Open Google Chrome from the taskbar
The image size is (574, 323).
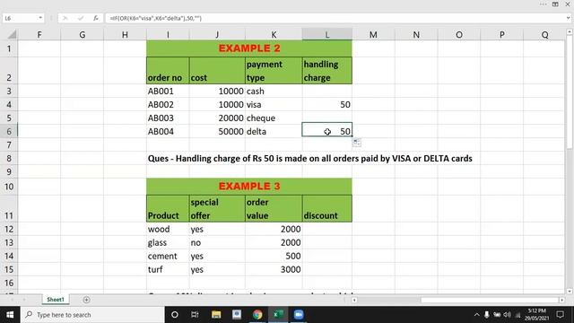click(257, 315)
